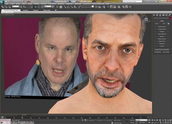The image size is (172, 124).
Task: Toggle Auto Key animation mode
Action: point(132,120)
